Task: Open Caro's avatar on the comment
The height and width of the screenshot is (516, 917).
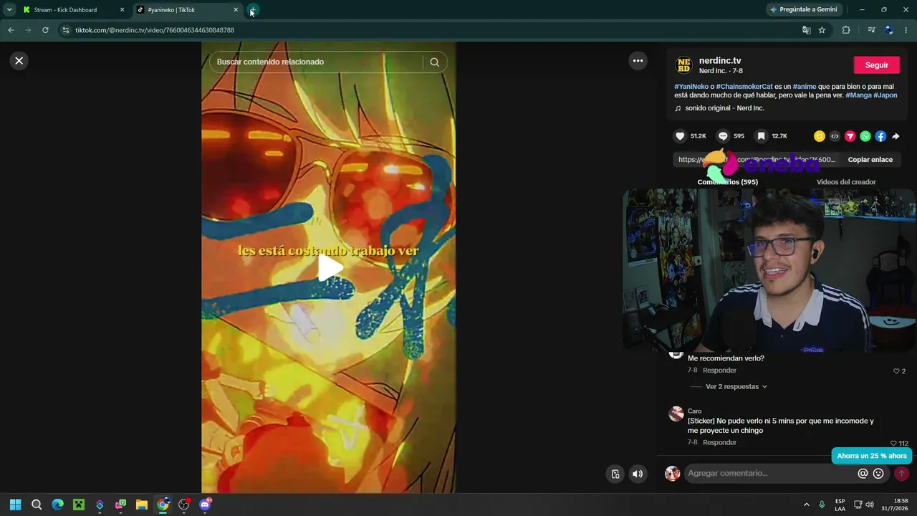Action: coord(676,414)
